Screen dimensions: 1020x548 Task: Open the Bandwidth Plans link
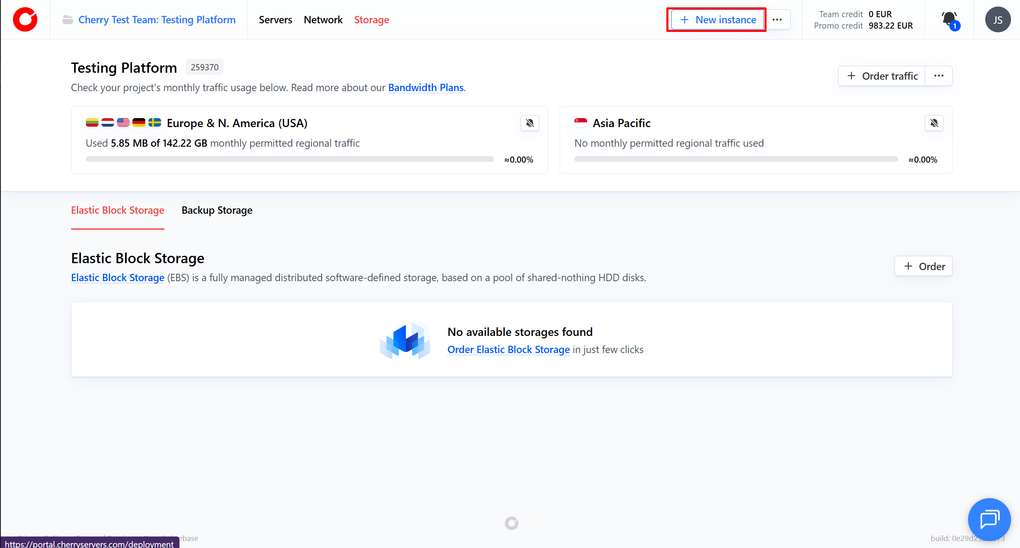click(426, 87)
